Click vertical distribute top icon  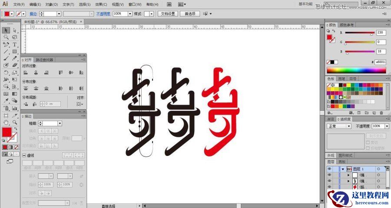[26, 88]
